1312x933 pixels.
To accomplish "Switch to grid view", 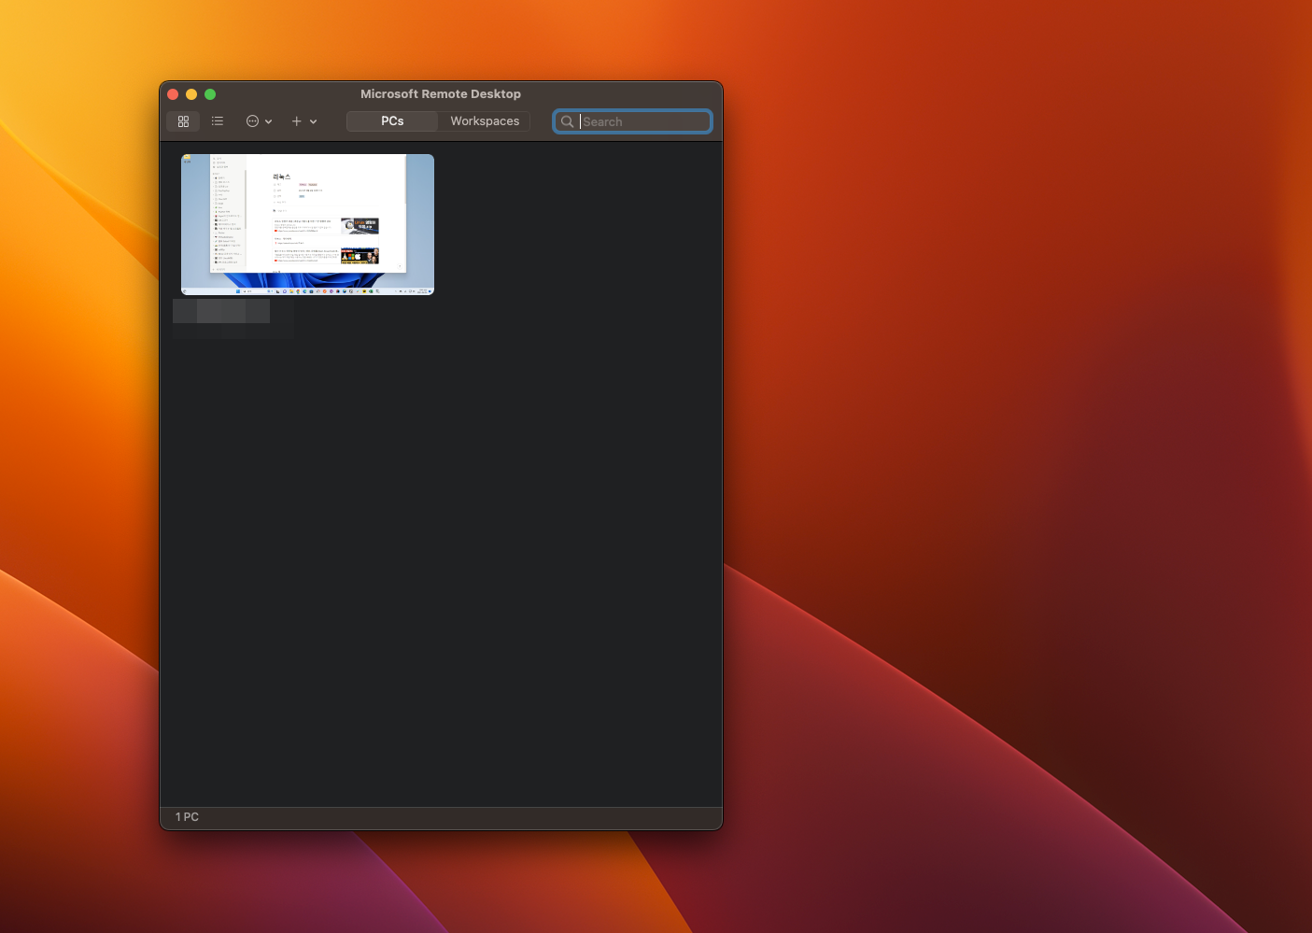I will 183,121.
